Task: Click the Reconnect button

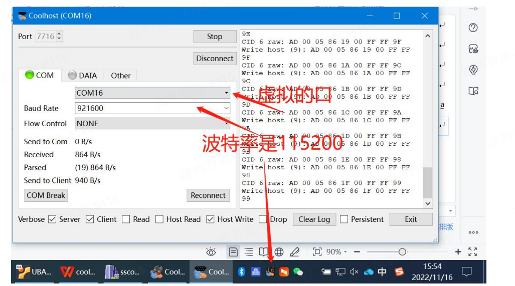Action: pos(208,195)
